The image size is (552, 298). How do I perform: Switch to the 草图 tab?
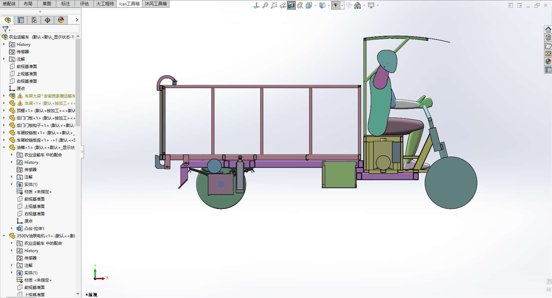pyautogui.click(x=47, y=4)
